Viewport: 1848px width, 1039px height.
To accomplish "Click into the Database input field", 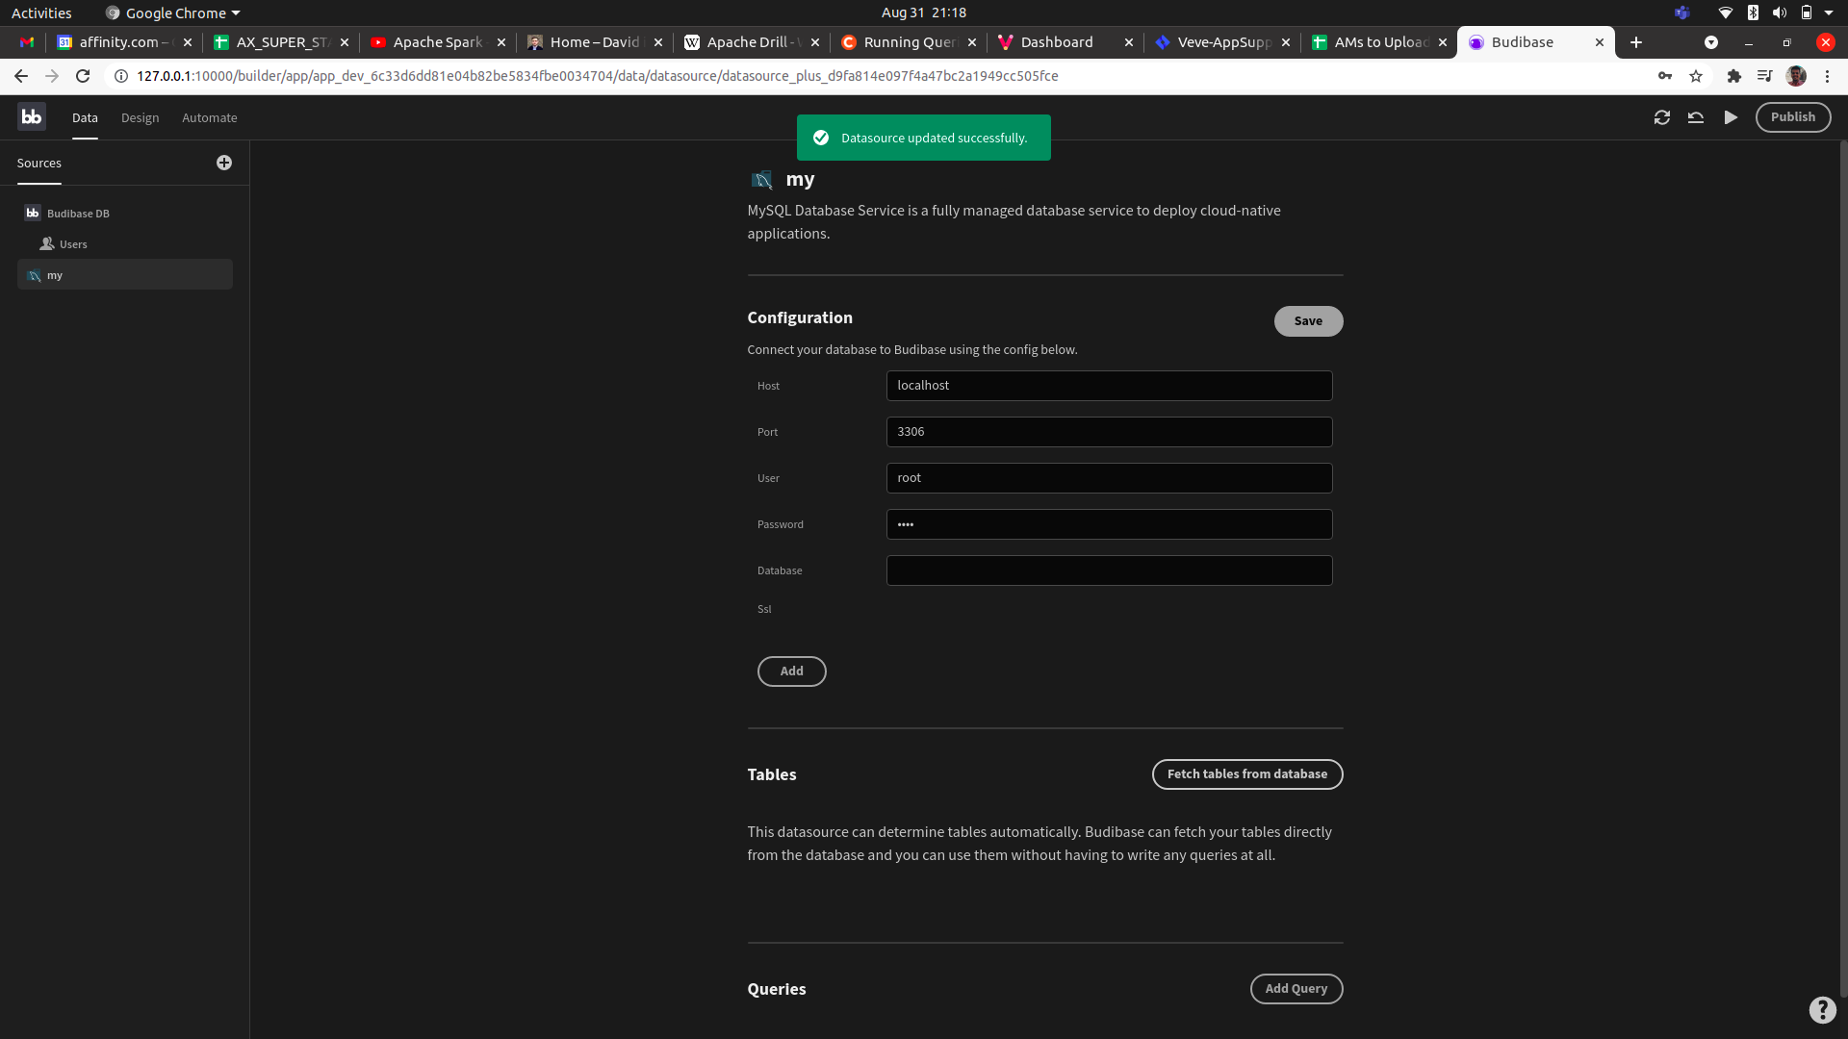I will (x=1109, y=570).
